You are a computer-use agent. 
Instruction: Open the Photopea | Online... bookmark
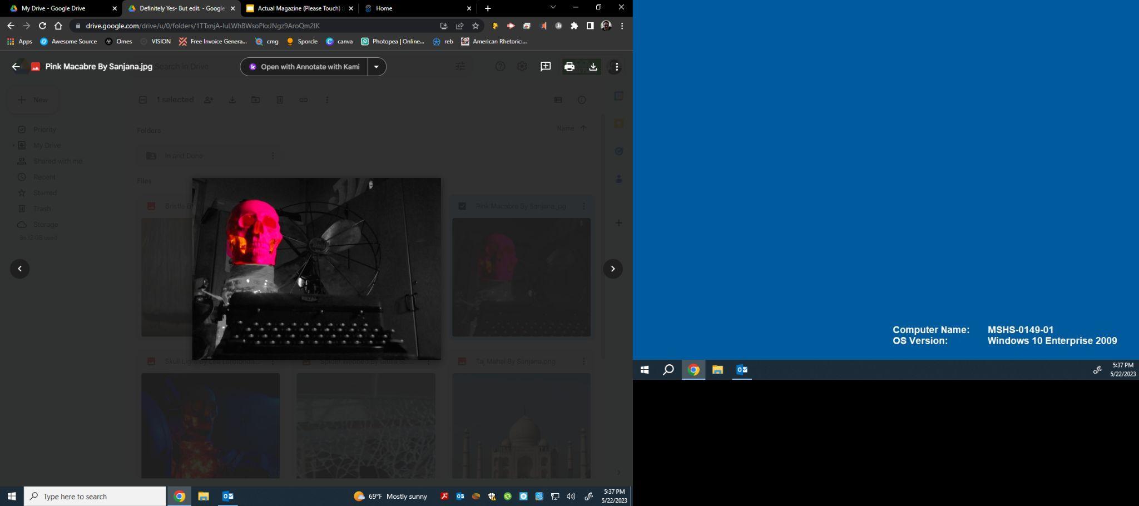392,41
